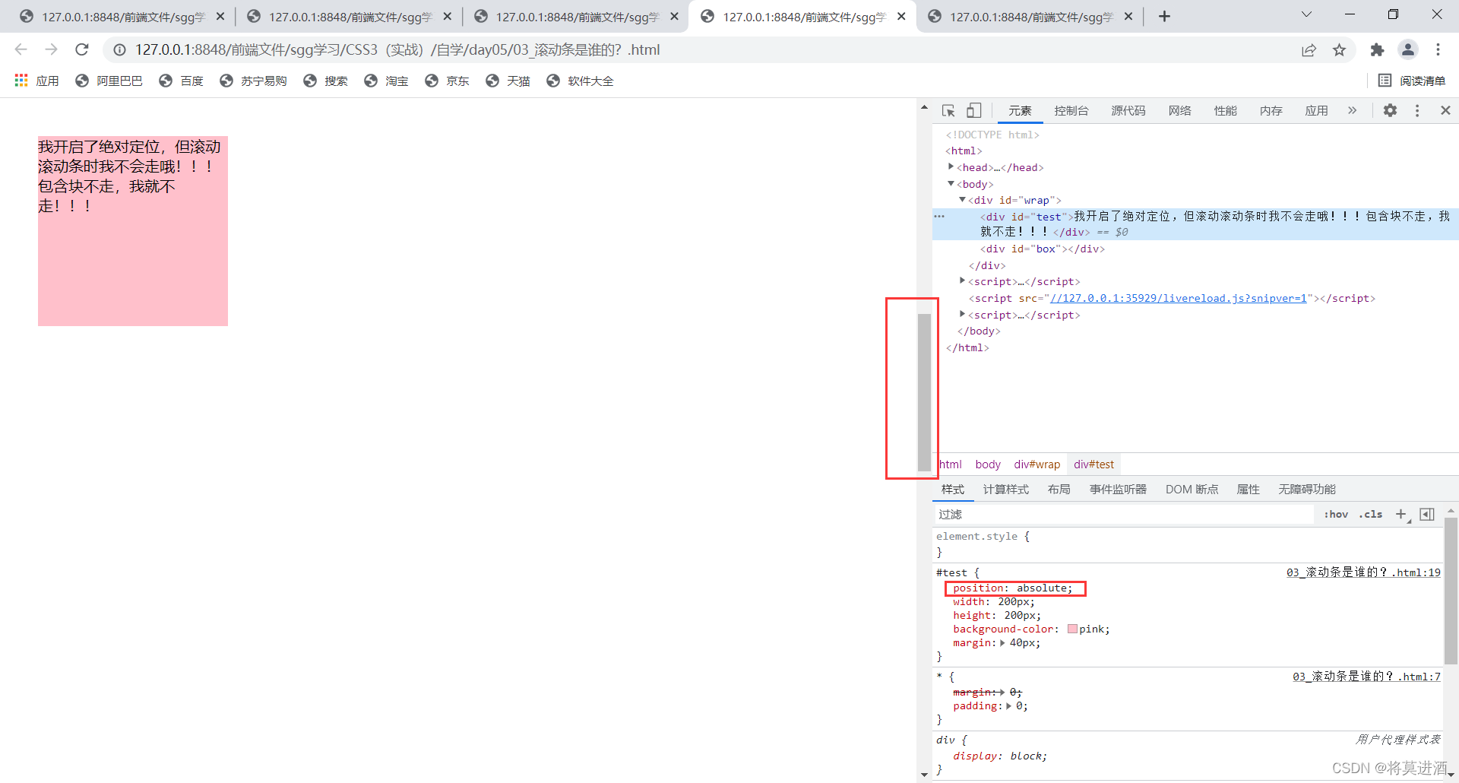Open the 天猫 bookmark
Viewport: 1459px width, 783px height.
[508, 81]
